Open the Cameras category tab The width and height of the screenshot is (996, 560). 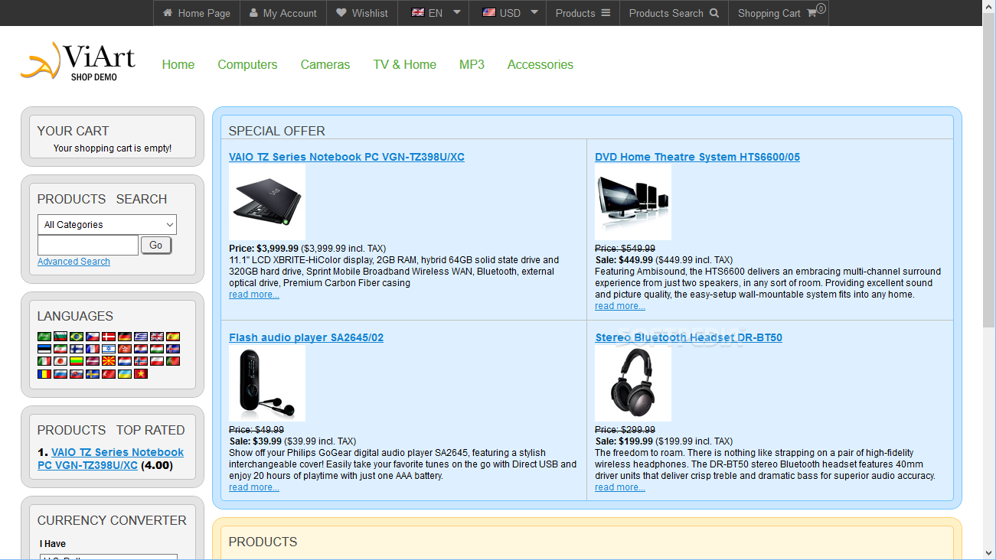coord(325,64)
